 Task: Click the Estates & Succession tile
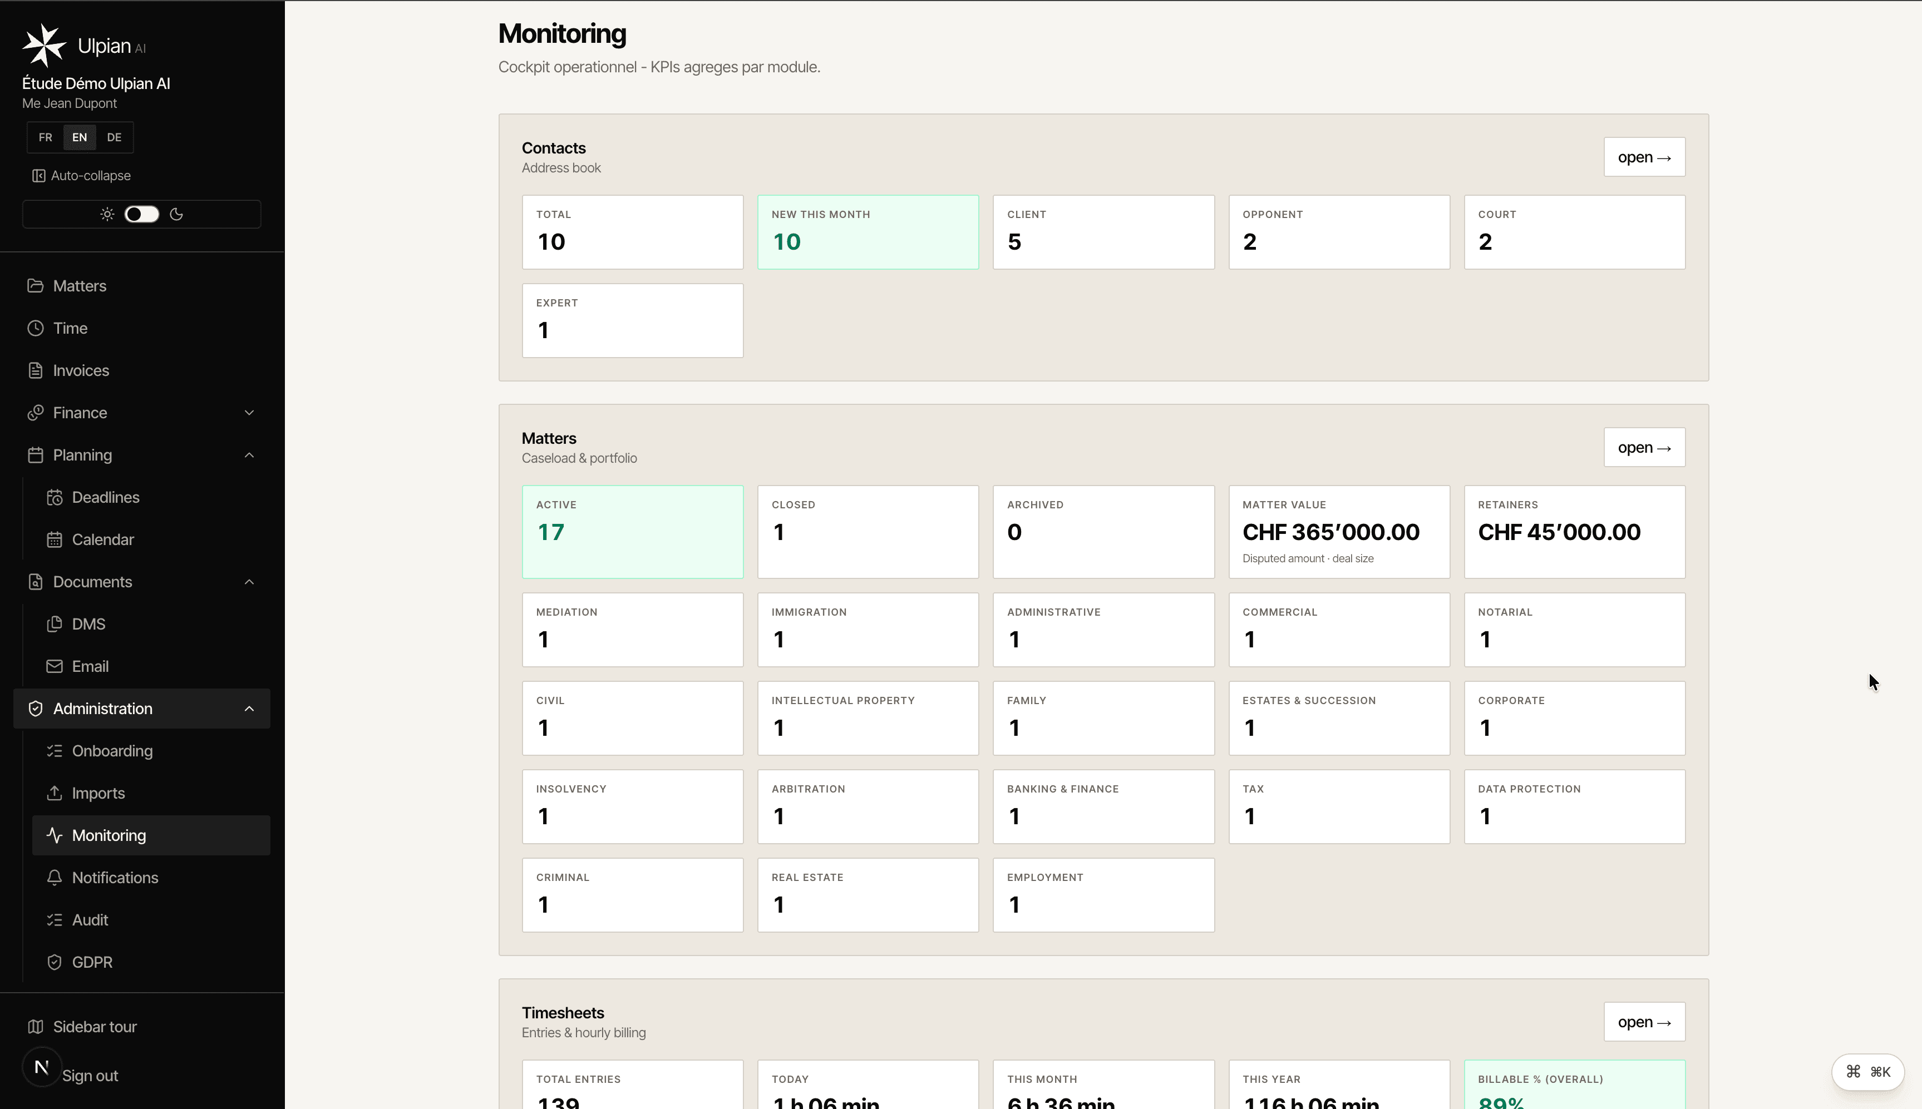[1339, 718]
